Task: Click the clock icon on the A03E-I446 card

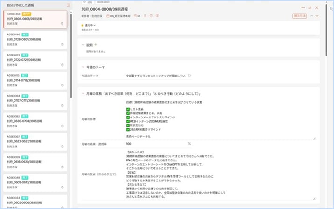Action: coord(63,45)
